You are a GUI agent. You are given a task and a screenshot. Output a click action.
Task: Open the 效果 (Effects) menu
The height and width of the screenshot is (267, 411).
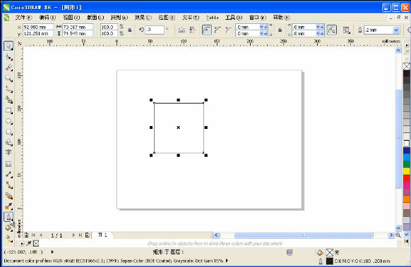143,18
